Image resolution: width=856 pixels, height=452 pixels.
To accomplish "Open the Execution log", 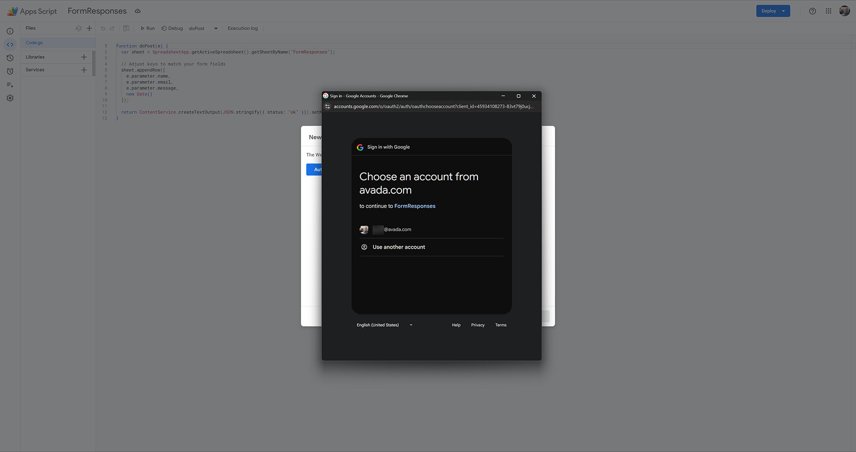I will (x=242, y=29).
